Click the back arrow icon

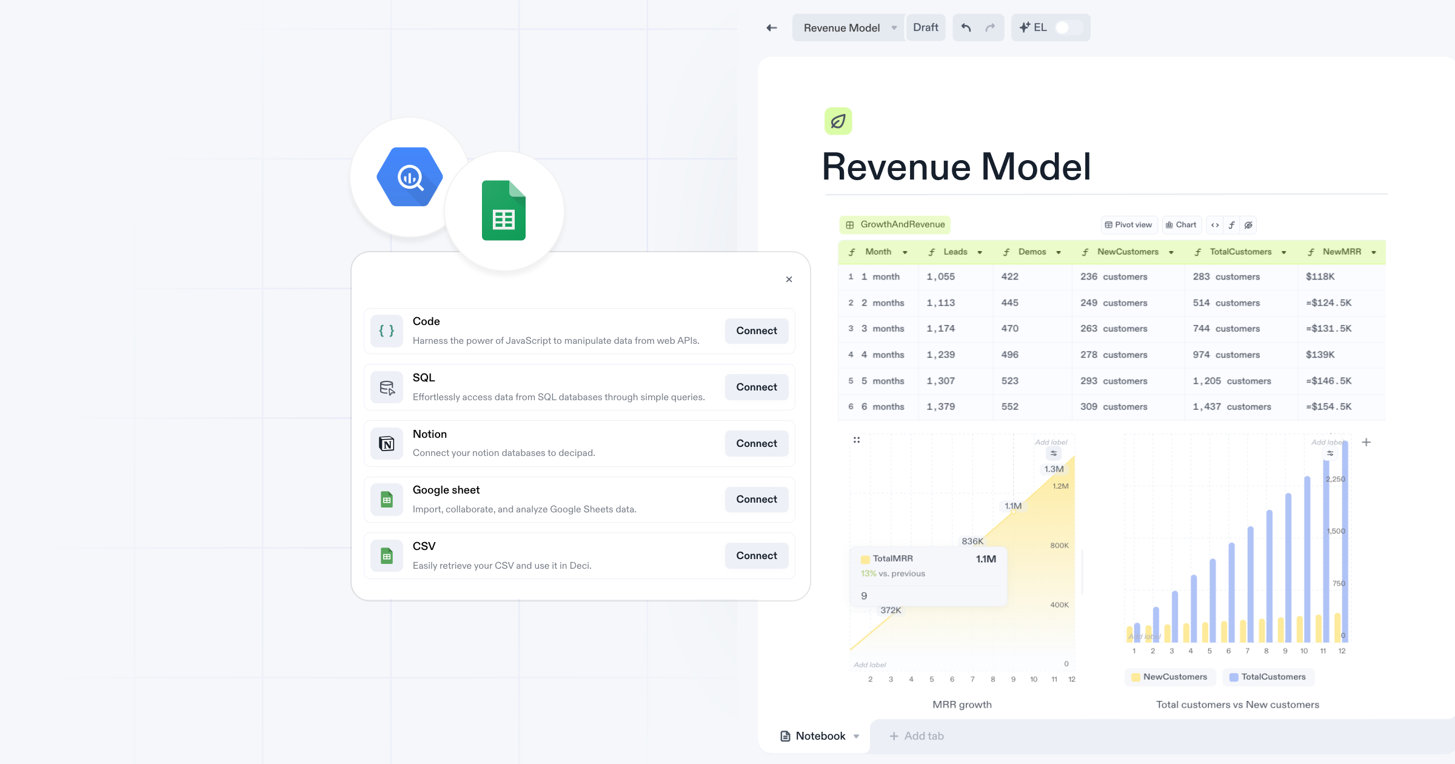771,28
